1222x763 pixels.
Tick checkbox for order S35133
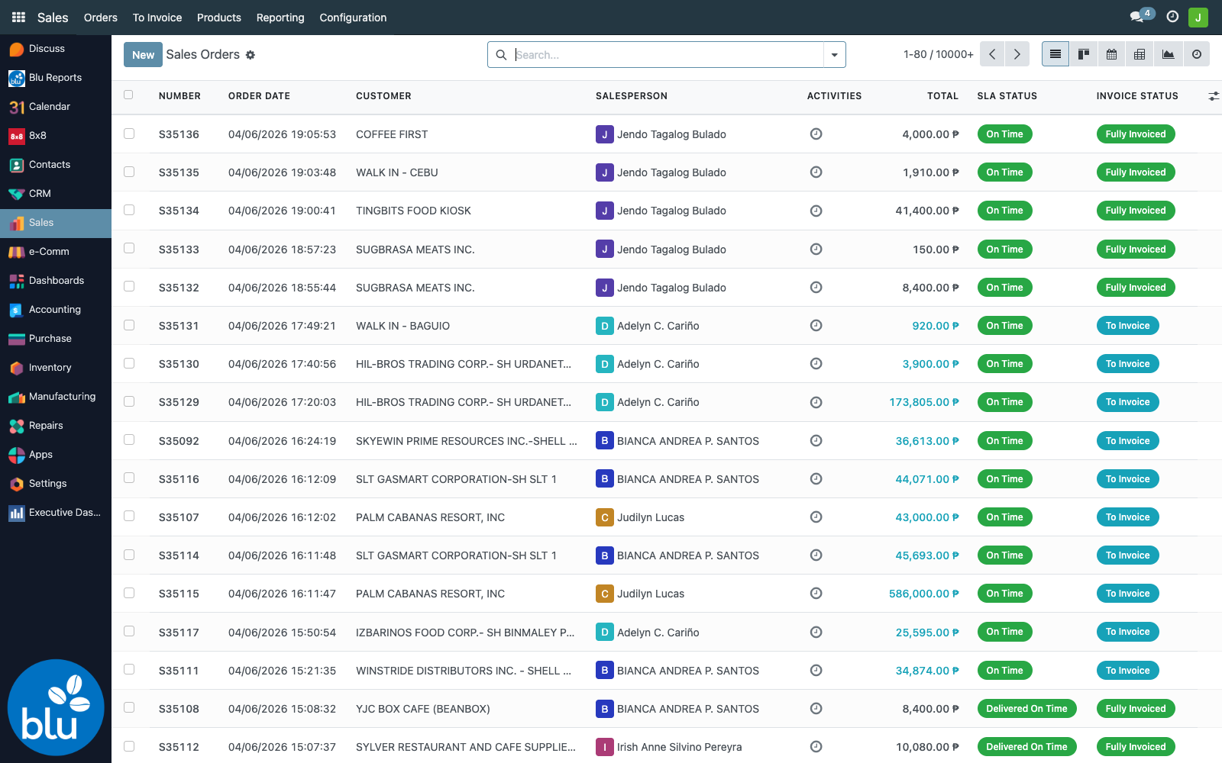(x=129, y=248)
